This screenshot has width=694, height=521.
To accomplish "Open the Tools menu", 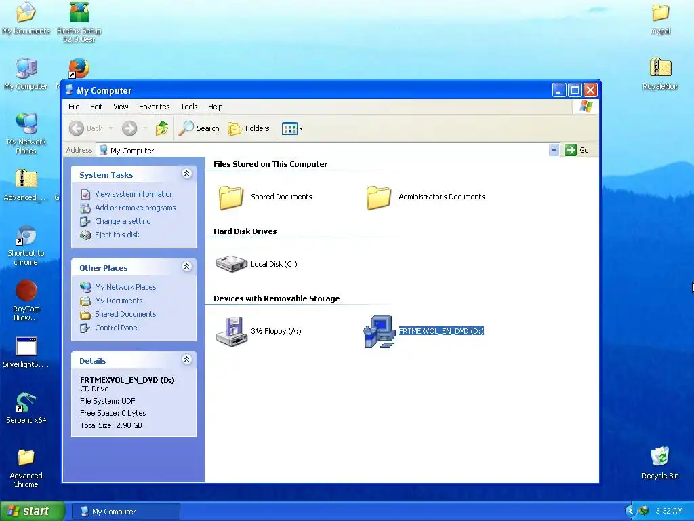I will point(188,107).
